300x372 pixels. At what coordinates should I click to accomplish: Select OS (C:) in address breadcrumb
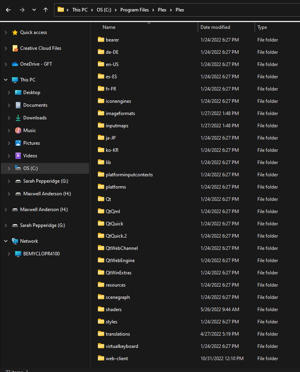click(103, 10)
